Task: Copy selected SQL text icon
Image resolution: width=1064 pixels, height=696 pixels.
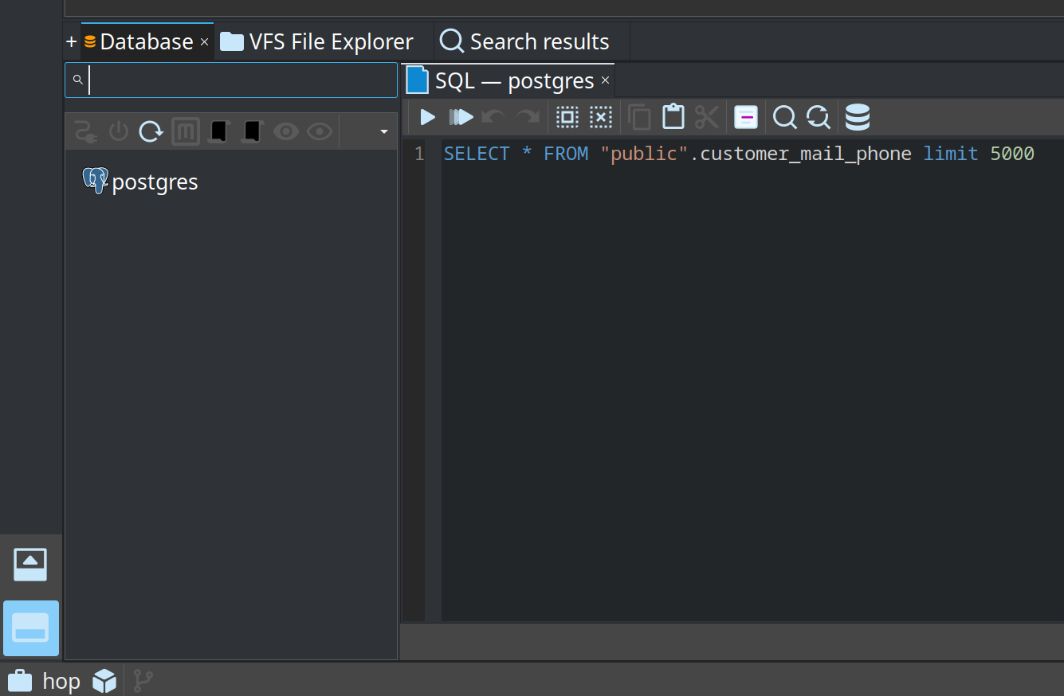Action: pos(639,118)
